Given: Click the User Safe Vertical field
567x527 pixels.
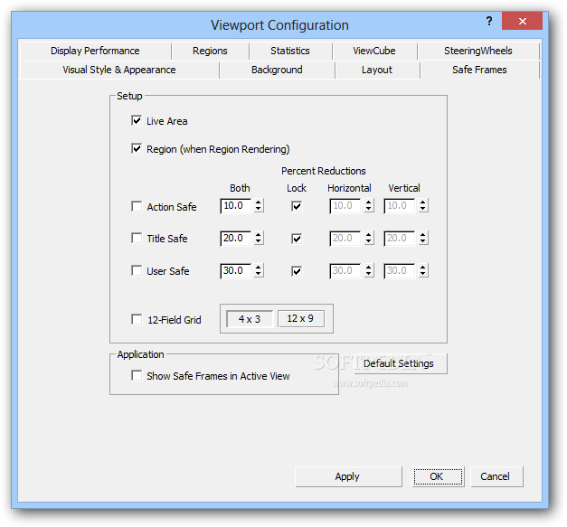Looking at the screenshot, I should (x=400, y=270).
